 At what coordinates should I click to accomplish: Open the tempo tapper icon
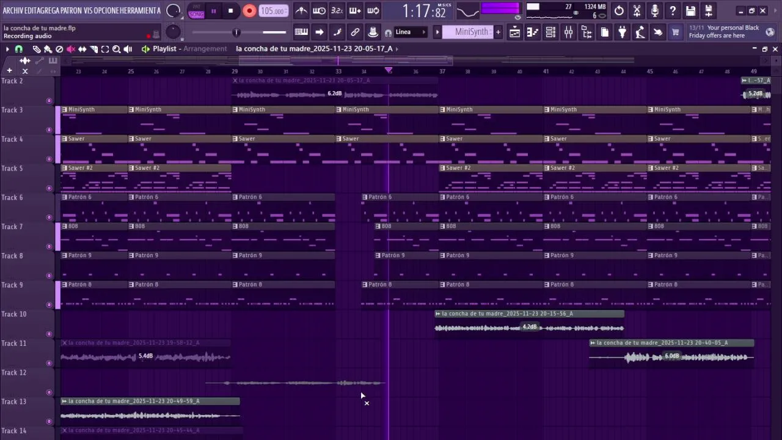tap(640, 32)
